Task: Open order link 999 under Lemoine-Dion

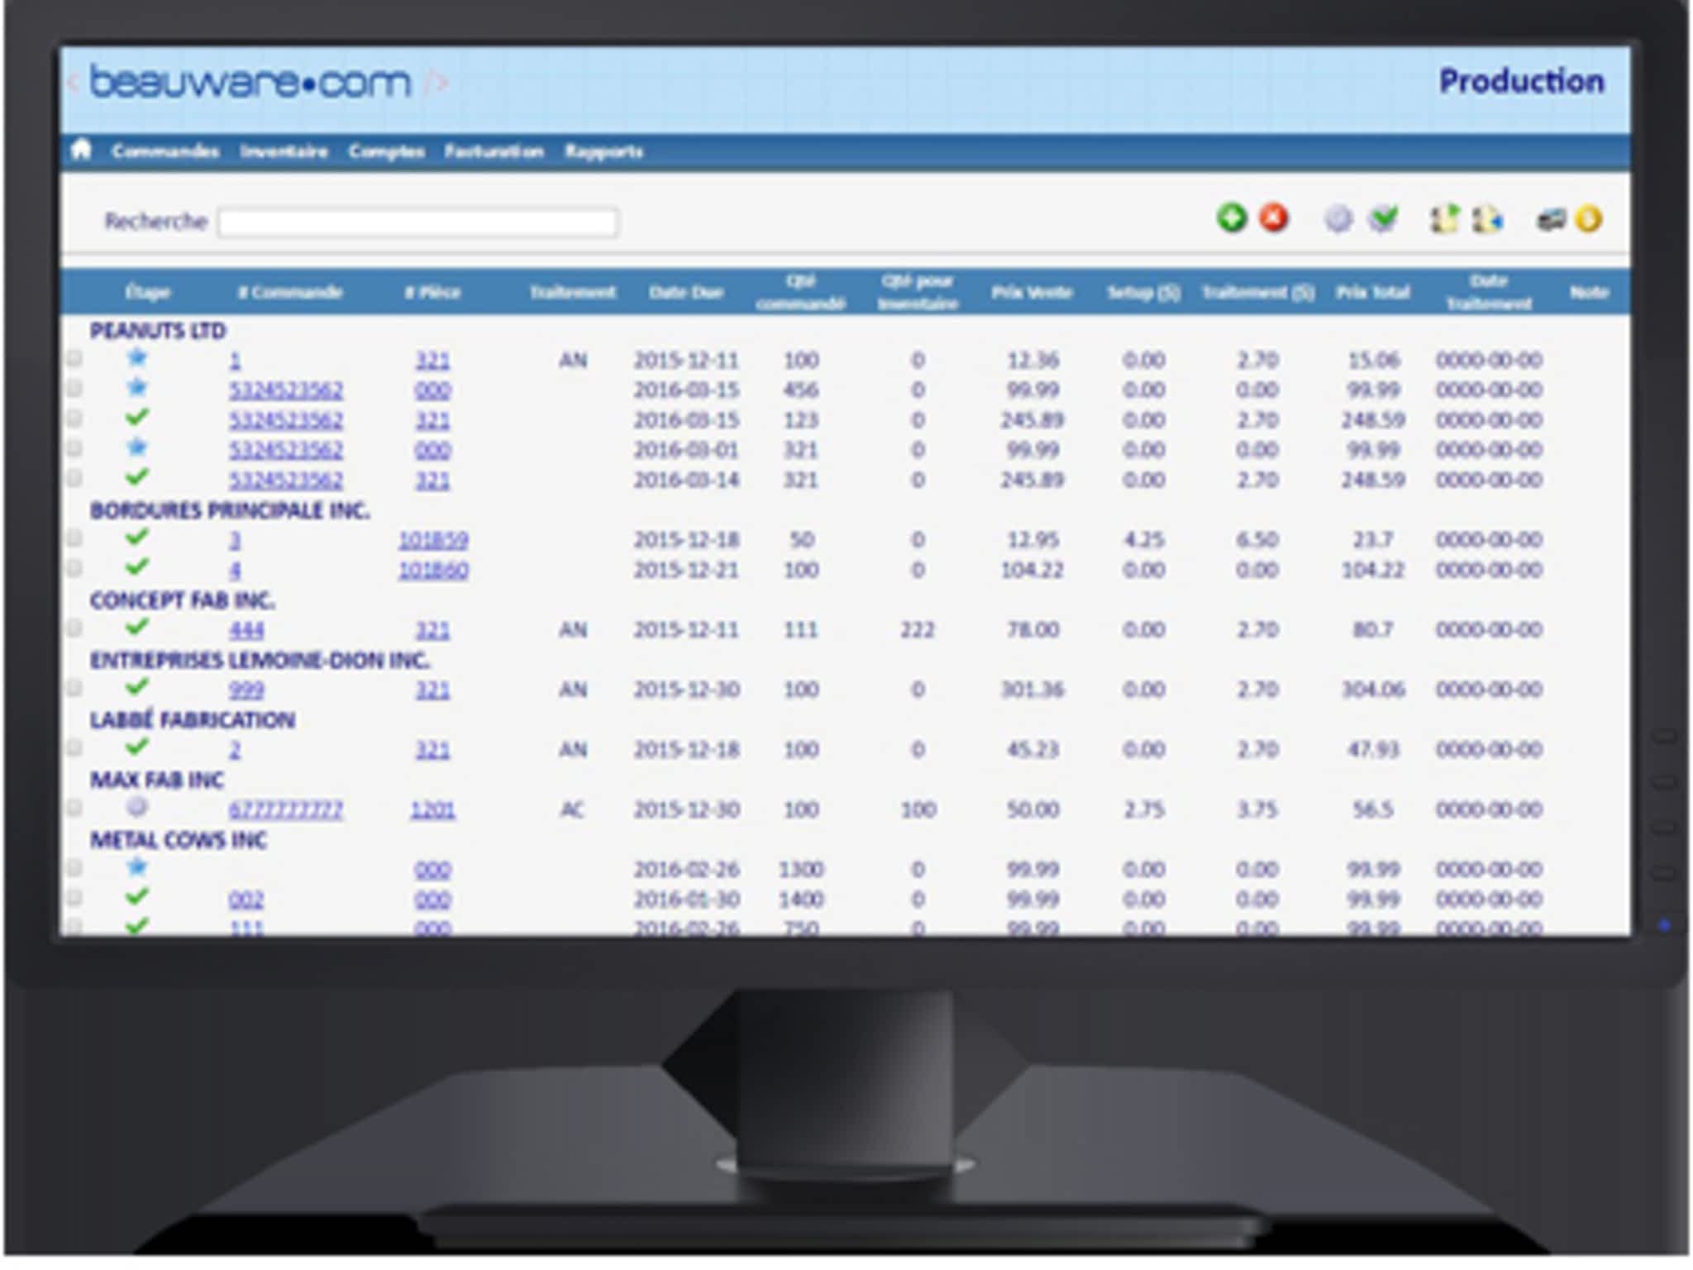Action: click(246, 690)
